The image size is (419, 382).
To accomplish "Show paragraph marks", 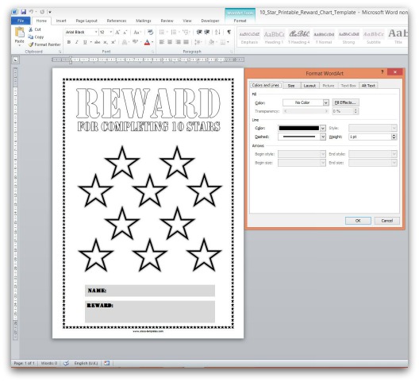I will pyautogui.click(x=229, y=32).
